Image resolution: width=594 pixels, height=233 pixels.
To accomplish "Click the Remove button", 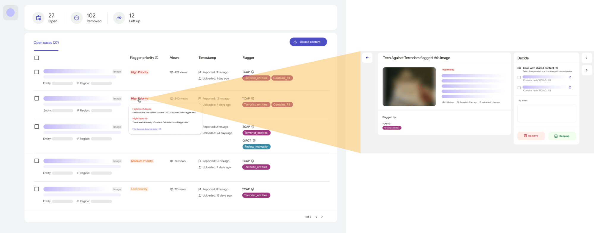I will pyautogui.click(x=531, y=136).
